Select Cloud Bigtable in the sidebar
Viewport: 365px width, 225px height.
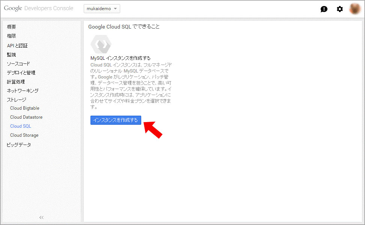tap(25, 108)
